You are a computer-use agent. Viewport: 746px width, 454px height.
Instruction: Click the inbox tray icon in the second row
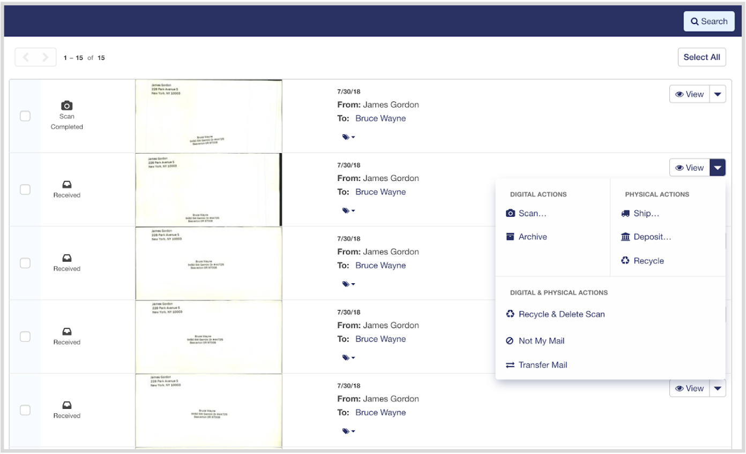67,184
